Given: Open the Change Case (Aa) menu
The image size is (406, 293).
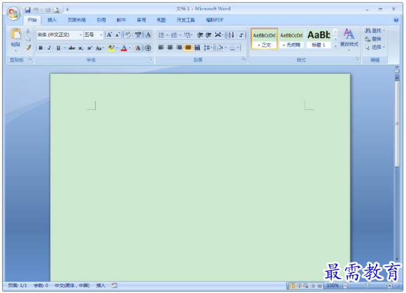Looking at the screenshot, I should point(100,48).
